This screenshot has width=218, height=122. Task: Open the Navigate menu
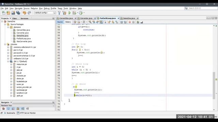click(18, 8)
